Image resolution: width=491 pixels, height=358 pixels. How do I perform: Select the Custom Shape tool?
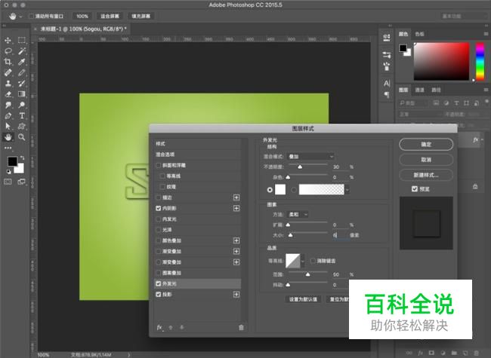22,126
